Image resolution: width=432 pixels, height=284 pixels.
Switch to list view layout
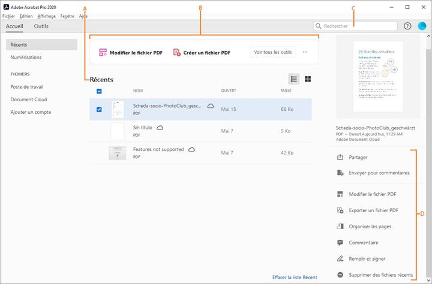click(x=293, y=79)
